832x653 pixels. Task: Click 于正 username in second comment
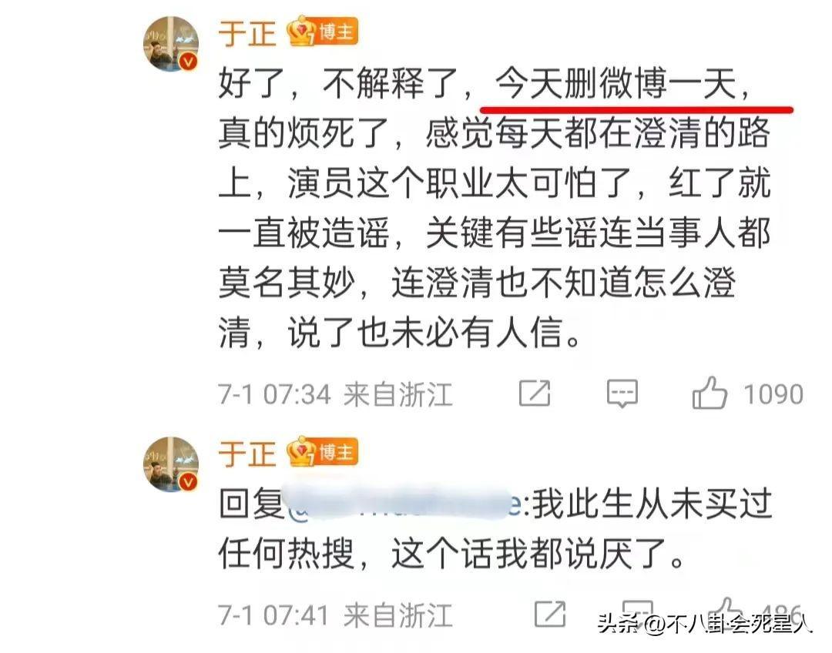point(247,454)
